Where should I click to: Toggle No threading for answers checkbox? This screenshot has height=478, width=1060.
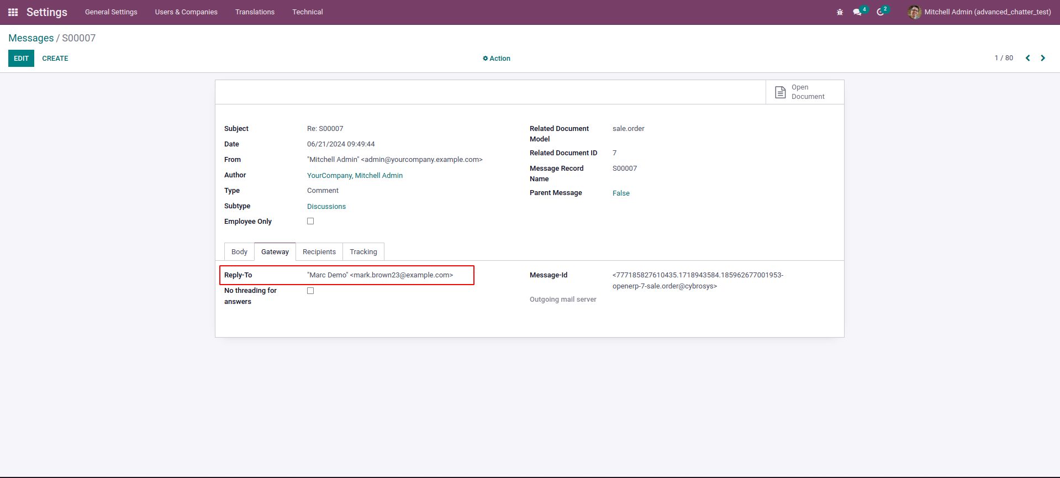(310, 291)
